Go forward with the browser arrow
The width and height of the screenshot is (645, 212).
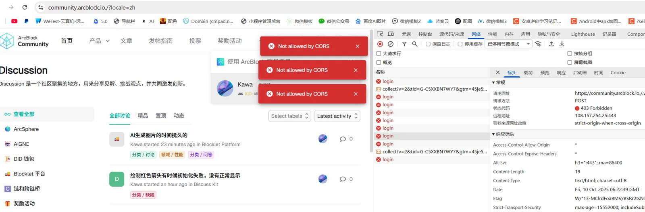(11, 7)
